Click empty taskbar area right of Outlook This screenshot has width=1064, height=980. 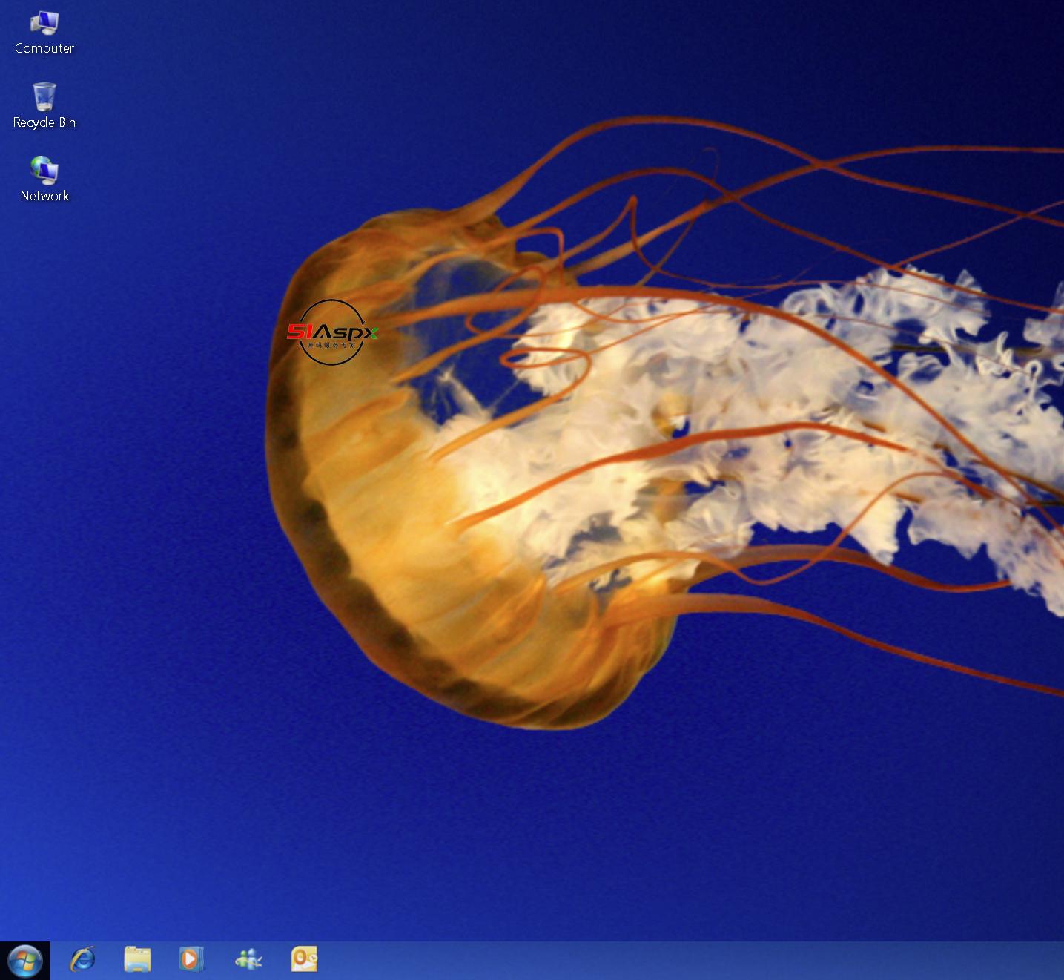tap(667, 961)
